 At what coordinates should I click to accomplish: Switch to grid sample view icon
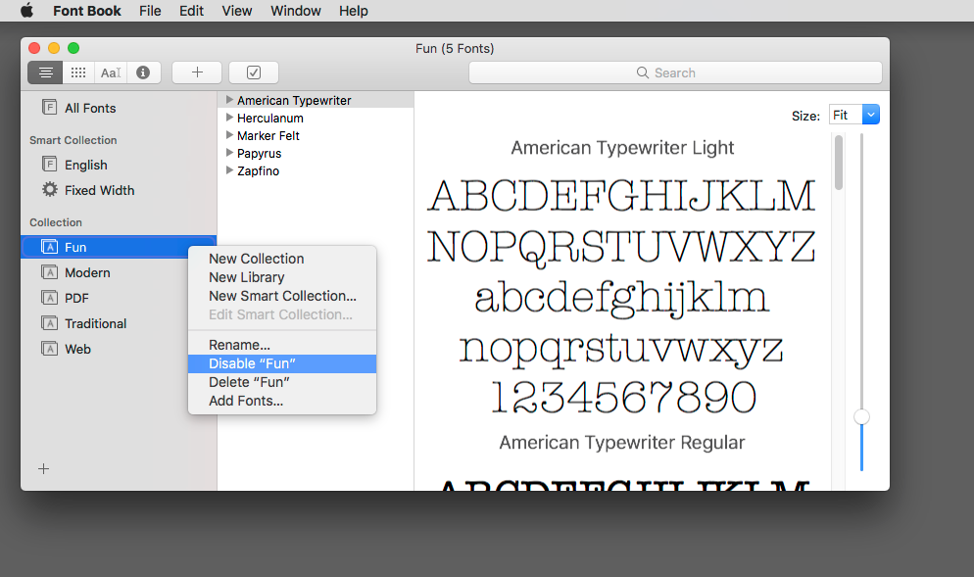point(78,72)
